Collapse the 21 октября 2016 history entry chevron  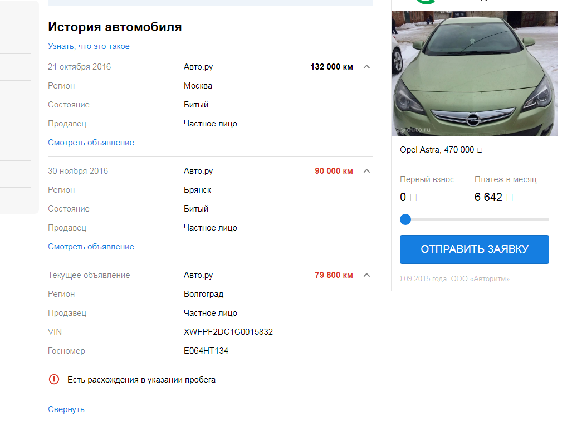point(366,67)
